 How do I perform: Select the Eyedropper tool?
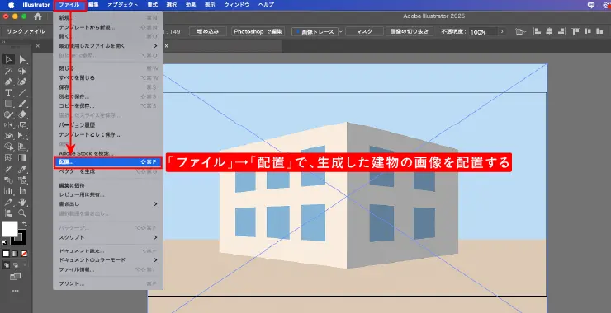22,169
